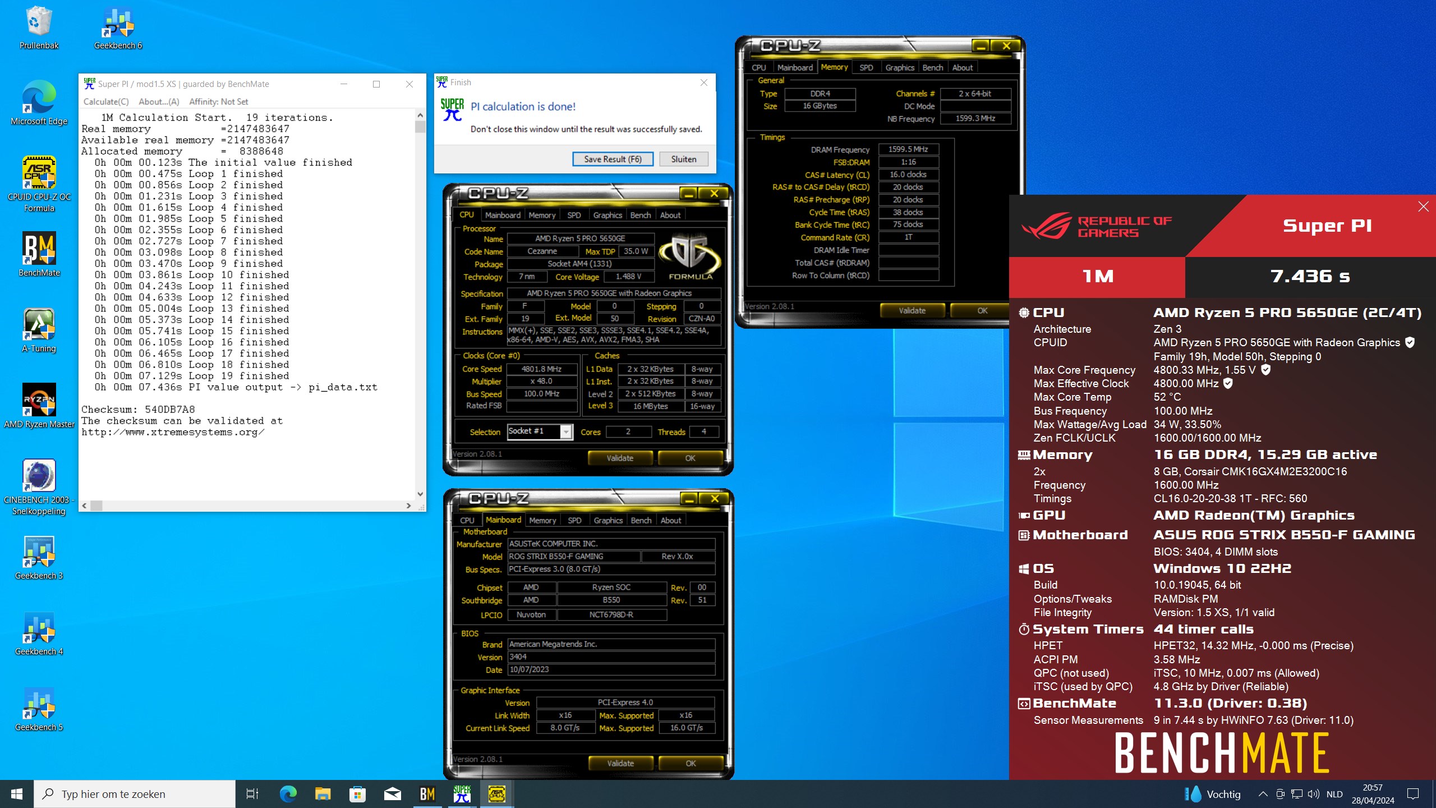1436x808 pixels.
Task: Click Validate in CPU-Z mainboard window
Action: click(x=620, y=763)
